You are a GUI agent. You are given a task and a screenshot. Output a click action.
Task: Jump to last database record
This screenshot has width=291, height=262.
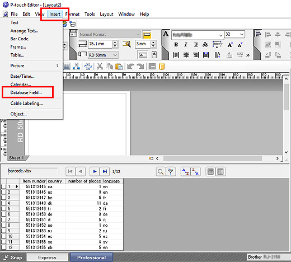tap(105, 171)
